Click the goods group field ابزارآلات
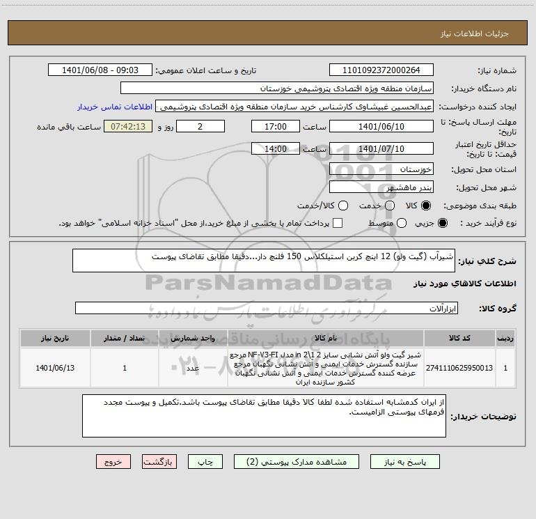Image resolution: width=536 pixels, height=519 pixels. [267, 308]
